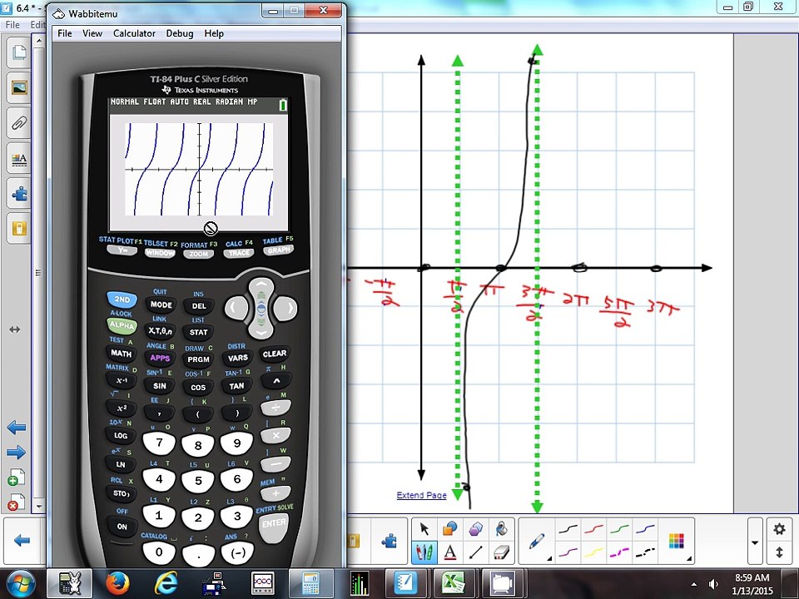Image resolution: width=799 pixels, height=599 pixels.
Task: Select the purple solid pen style
Action: (568, 552)
